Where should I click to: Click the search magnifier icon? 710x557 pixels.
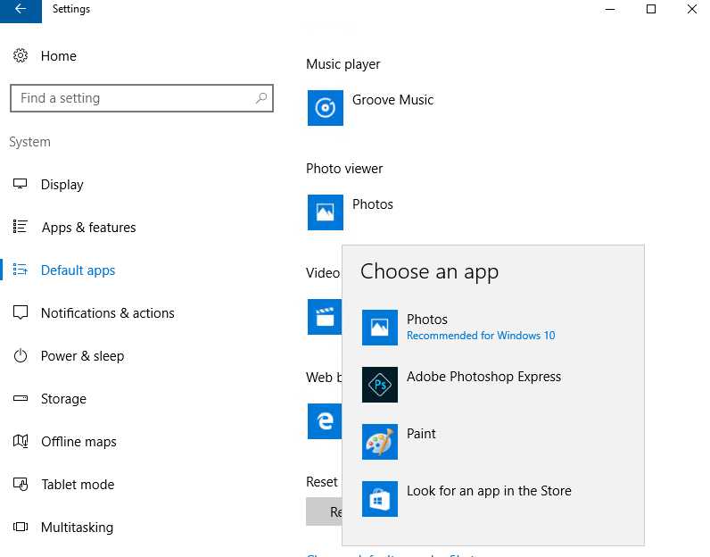pos(261,98)
